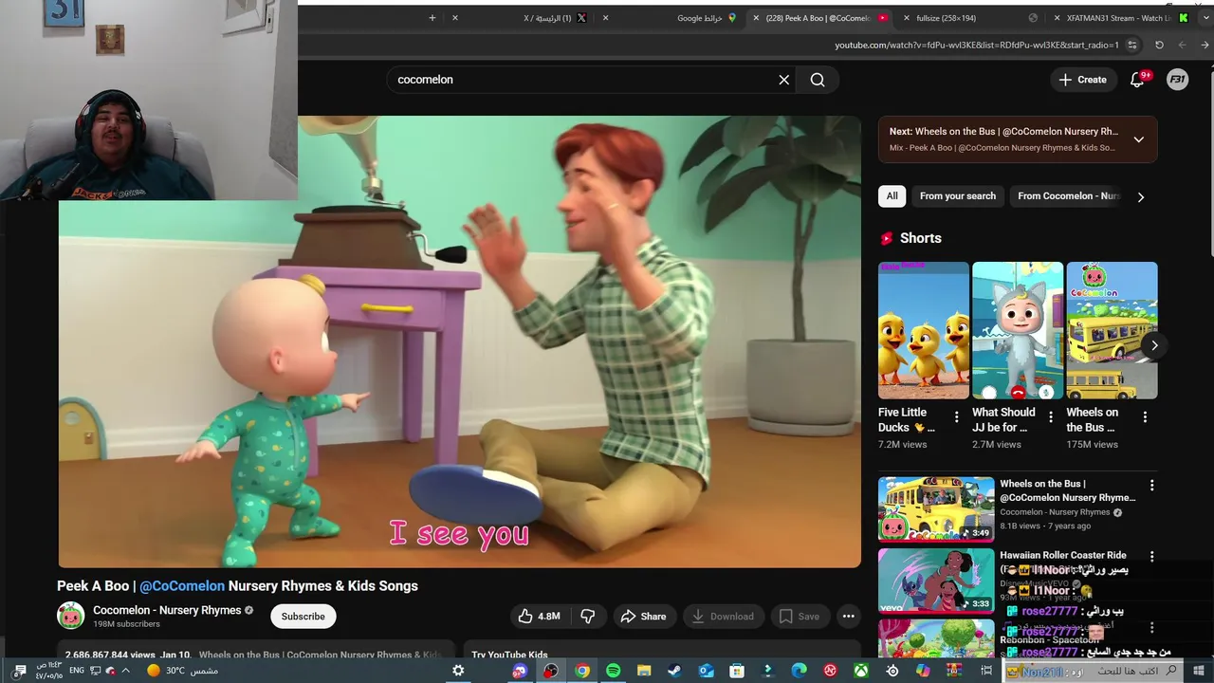
Task: Clear the cocomelon search text
Action: point(784,80)
